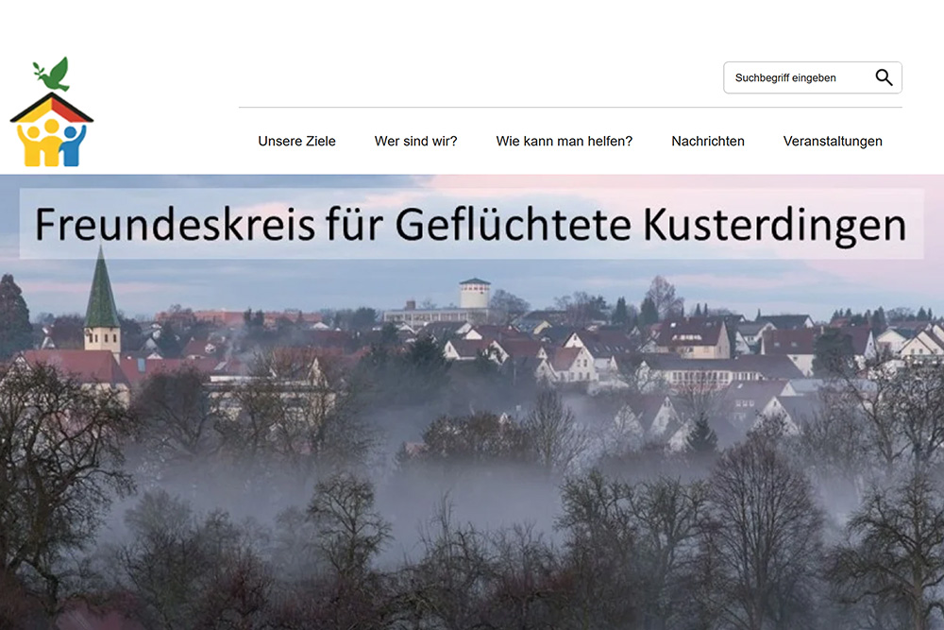
Task: Click the blue figure in the logo
Action: 74,145
